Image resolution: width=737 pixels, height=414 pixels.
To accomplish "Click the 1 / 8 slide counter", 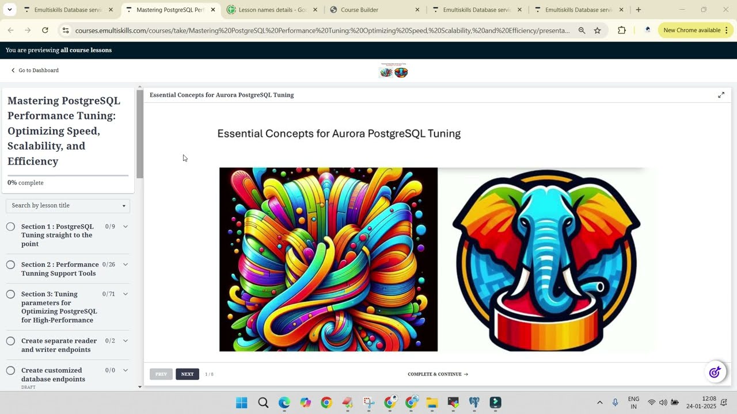I will coord(209,374).
